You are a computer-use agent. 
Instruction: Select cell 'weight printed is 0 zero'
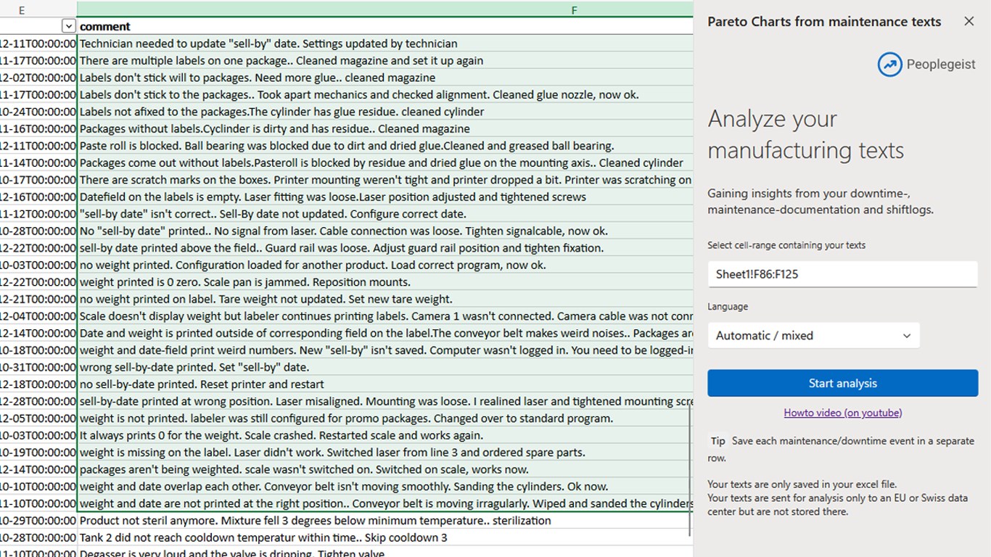(385, 282)
